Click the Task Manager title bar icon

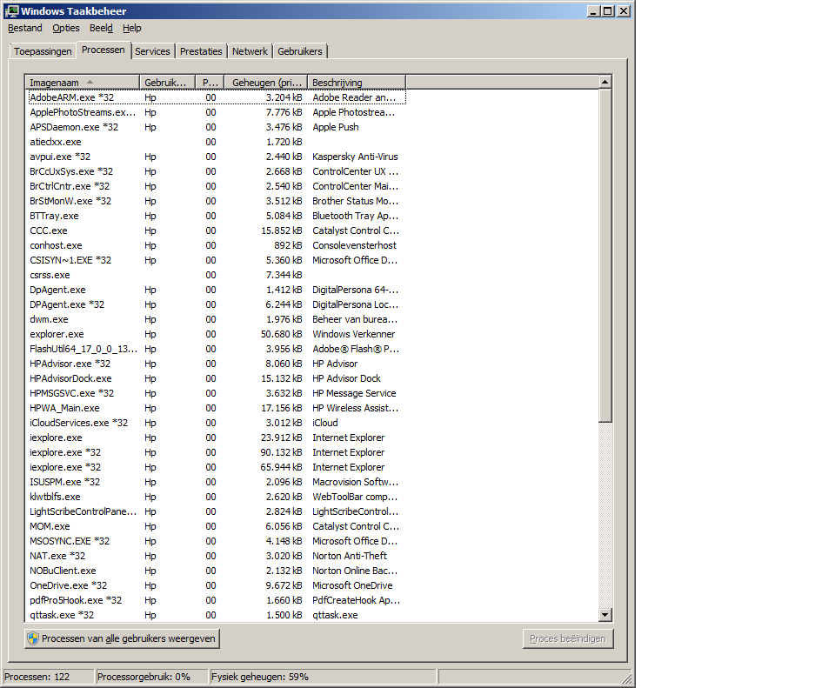(x=11, y=10)
